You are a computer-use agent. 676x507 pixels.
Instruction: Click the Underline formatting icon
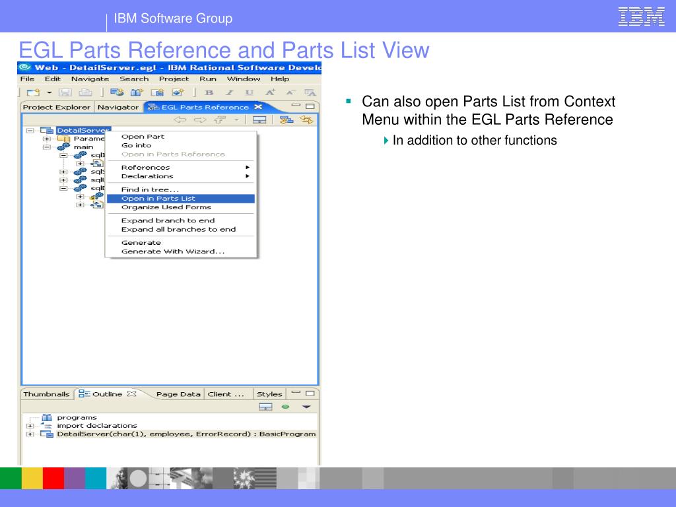[249, 92]
